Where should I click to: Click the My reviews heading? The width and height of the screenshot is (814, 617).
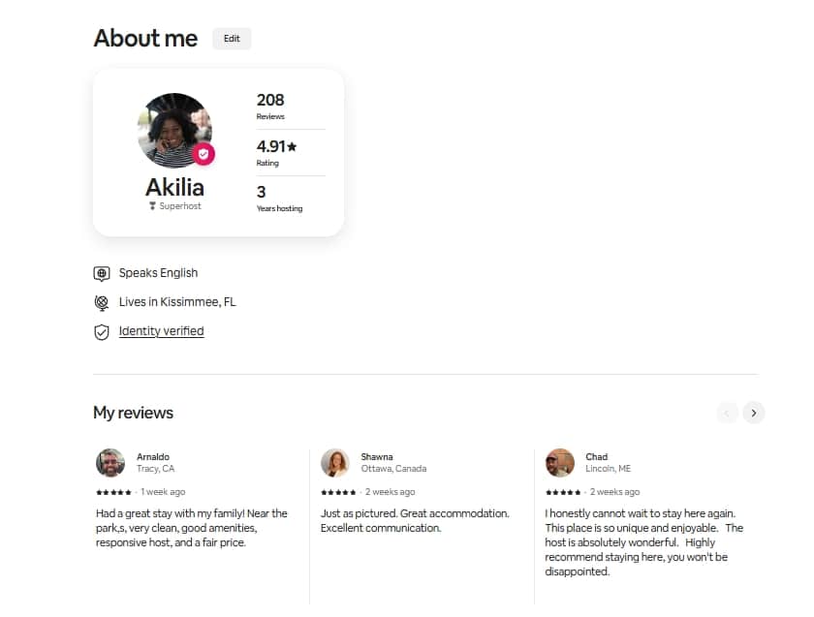134,413
